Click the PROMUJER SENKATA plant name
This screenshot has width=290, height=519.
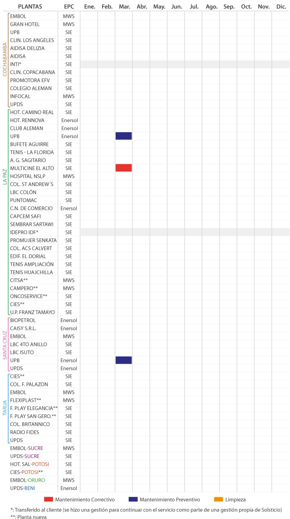(33, 240)
